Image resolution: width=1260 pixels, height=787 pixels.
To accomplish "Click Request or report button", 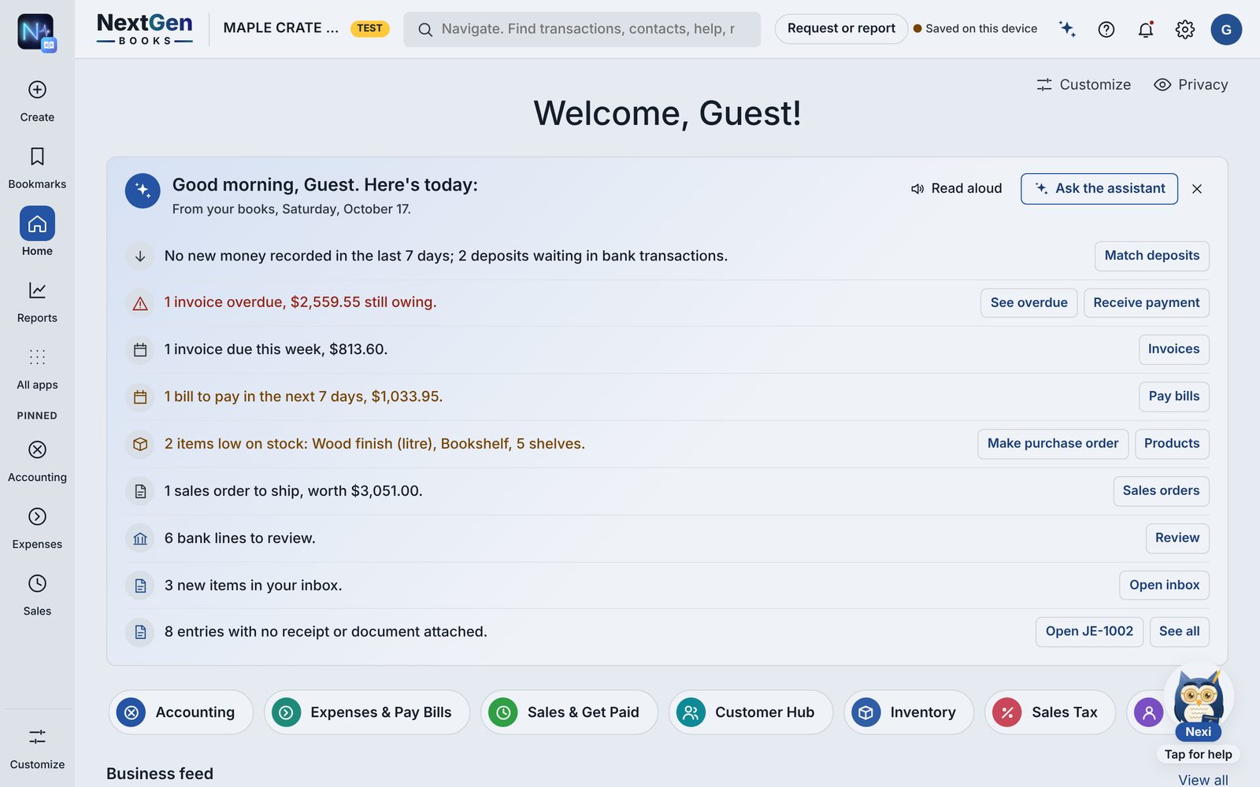I will tap(841, 28).
